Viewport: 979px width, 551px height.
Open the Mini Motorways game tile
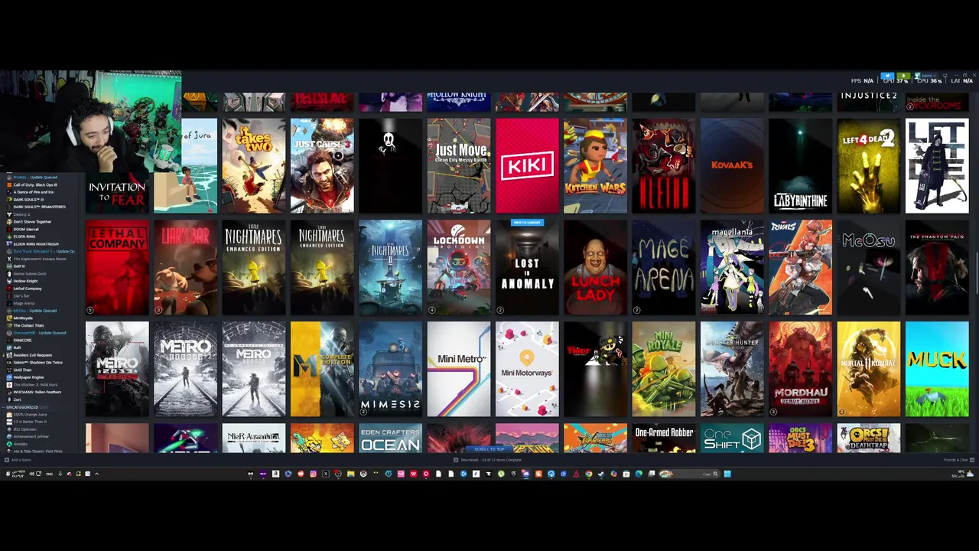pyautogui.click(x=527, y=369)
